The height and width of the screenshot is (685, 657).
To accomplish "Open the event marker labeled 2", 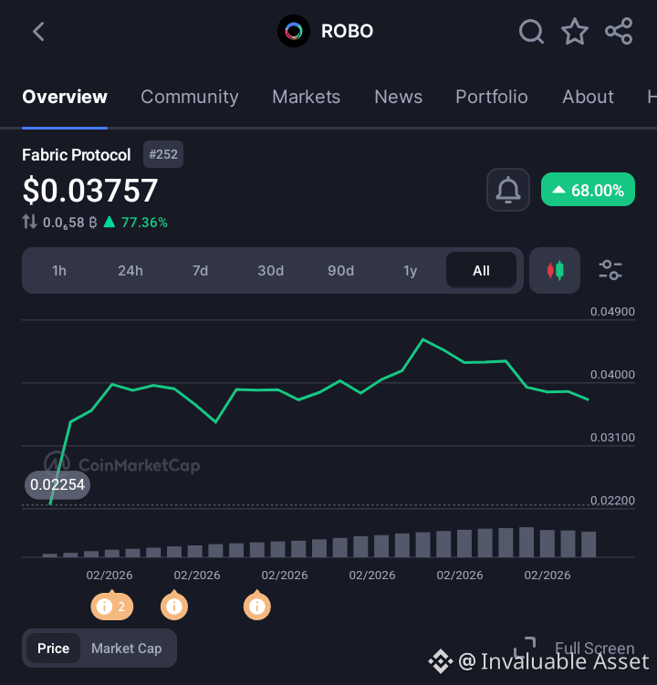I will point(112,606).
